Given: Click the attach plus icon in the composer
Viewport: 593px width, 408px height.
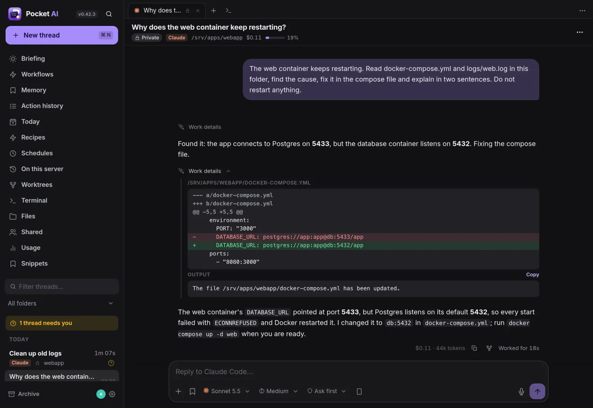Looking at the screenshot, I should [178, 391].
